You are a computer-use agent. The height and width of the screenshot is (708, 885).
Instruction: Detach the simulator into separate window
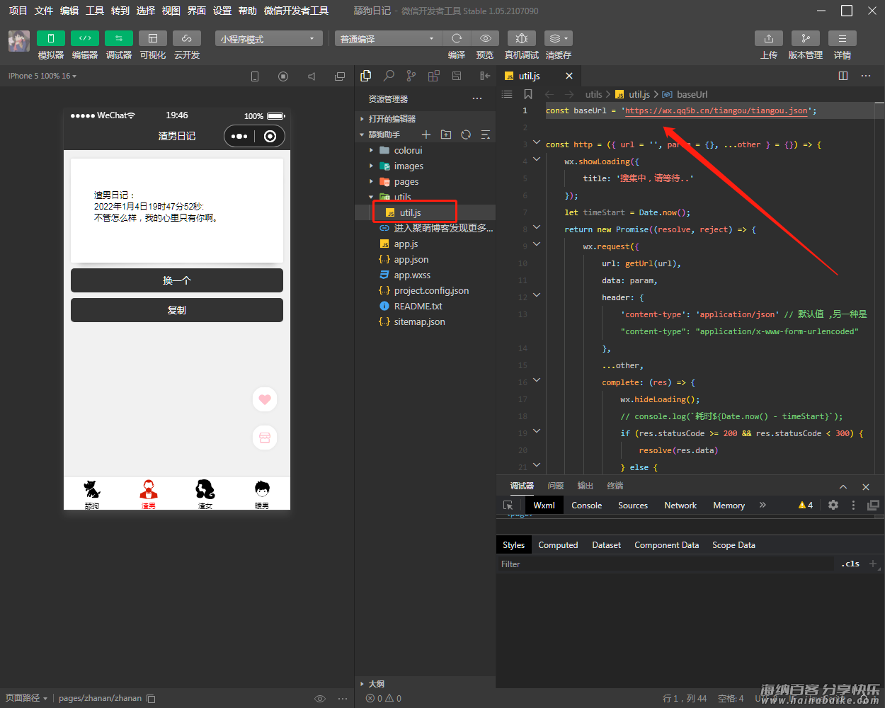coord(340,76)
